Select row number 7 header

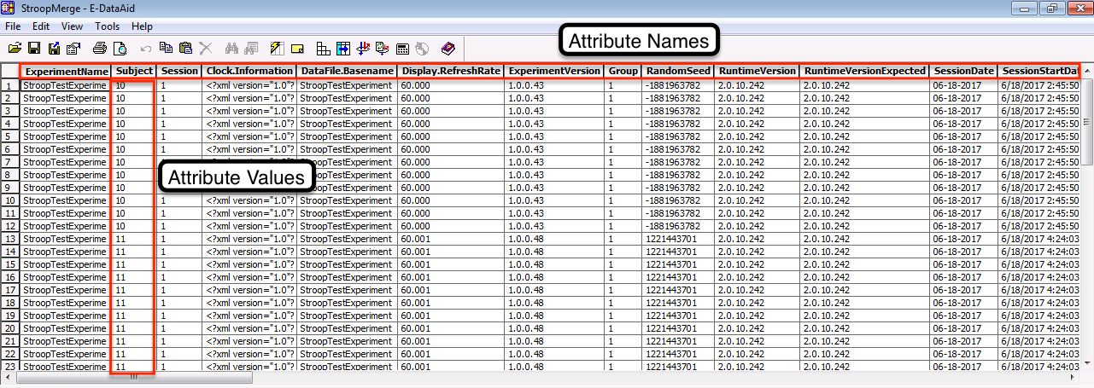[9, 162]
